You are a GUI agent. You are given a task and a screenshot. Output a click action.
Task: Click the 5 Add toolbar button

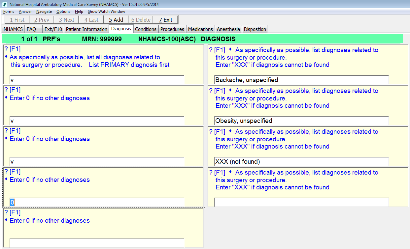click(116, 20)
